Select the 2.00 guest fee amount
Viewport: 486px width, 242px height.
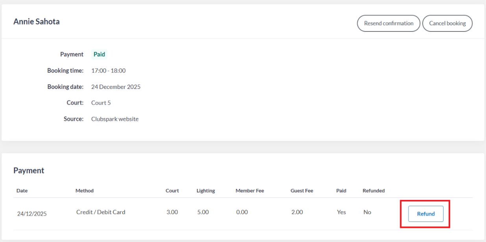click(297, 212)
